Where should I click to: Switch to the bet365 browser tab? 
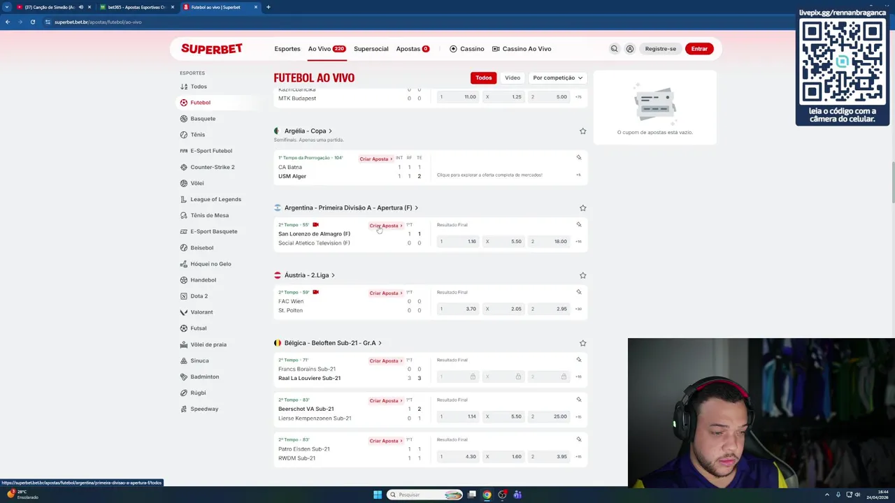(x=136, y=7)
